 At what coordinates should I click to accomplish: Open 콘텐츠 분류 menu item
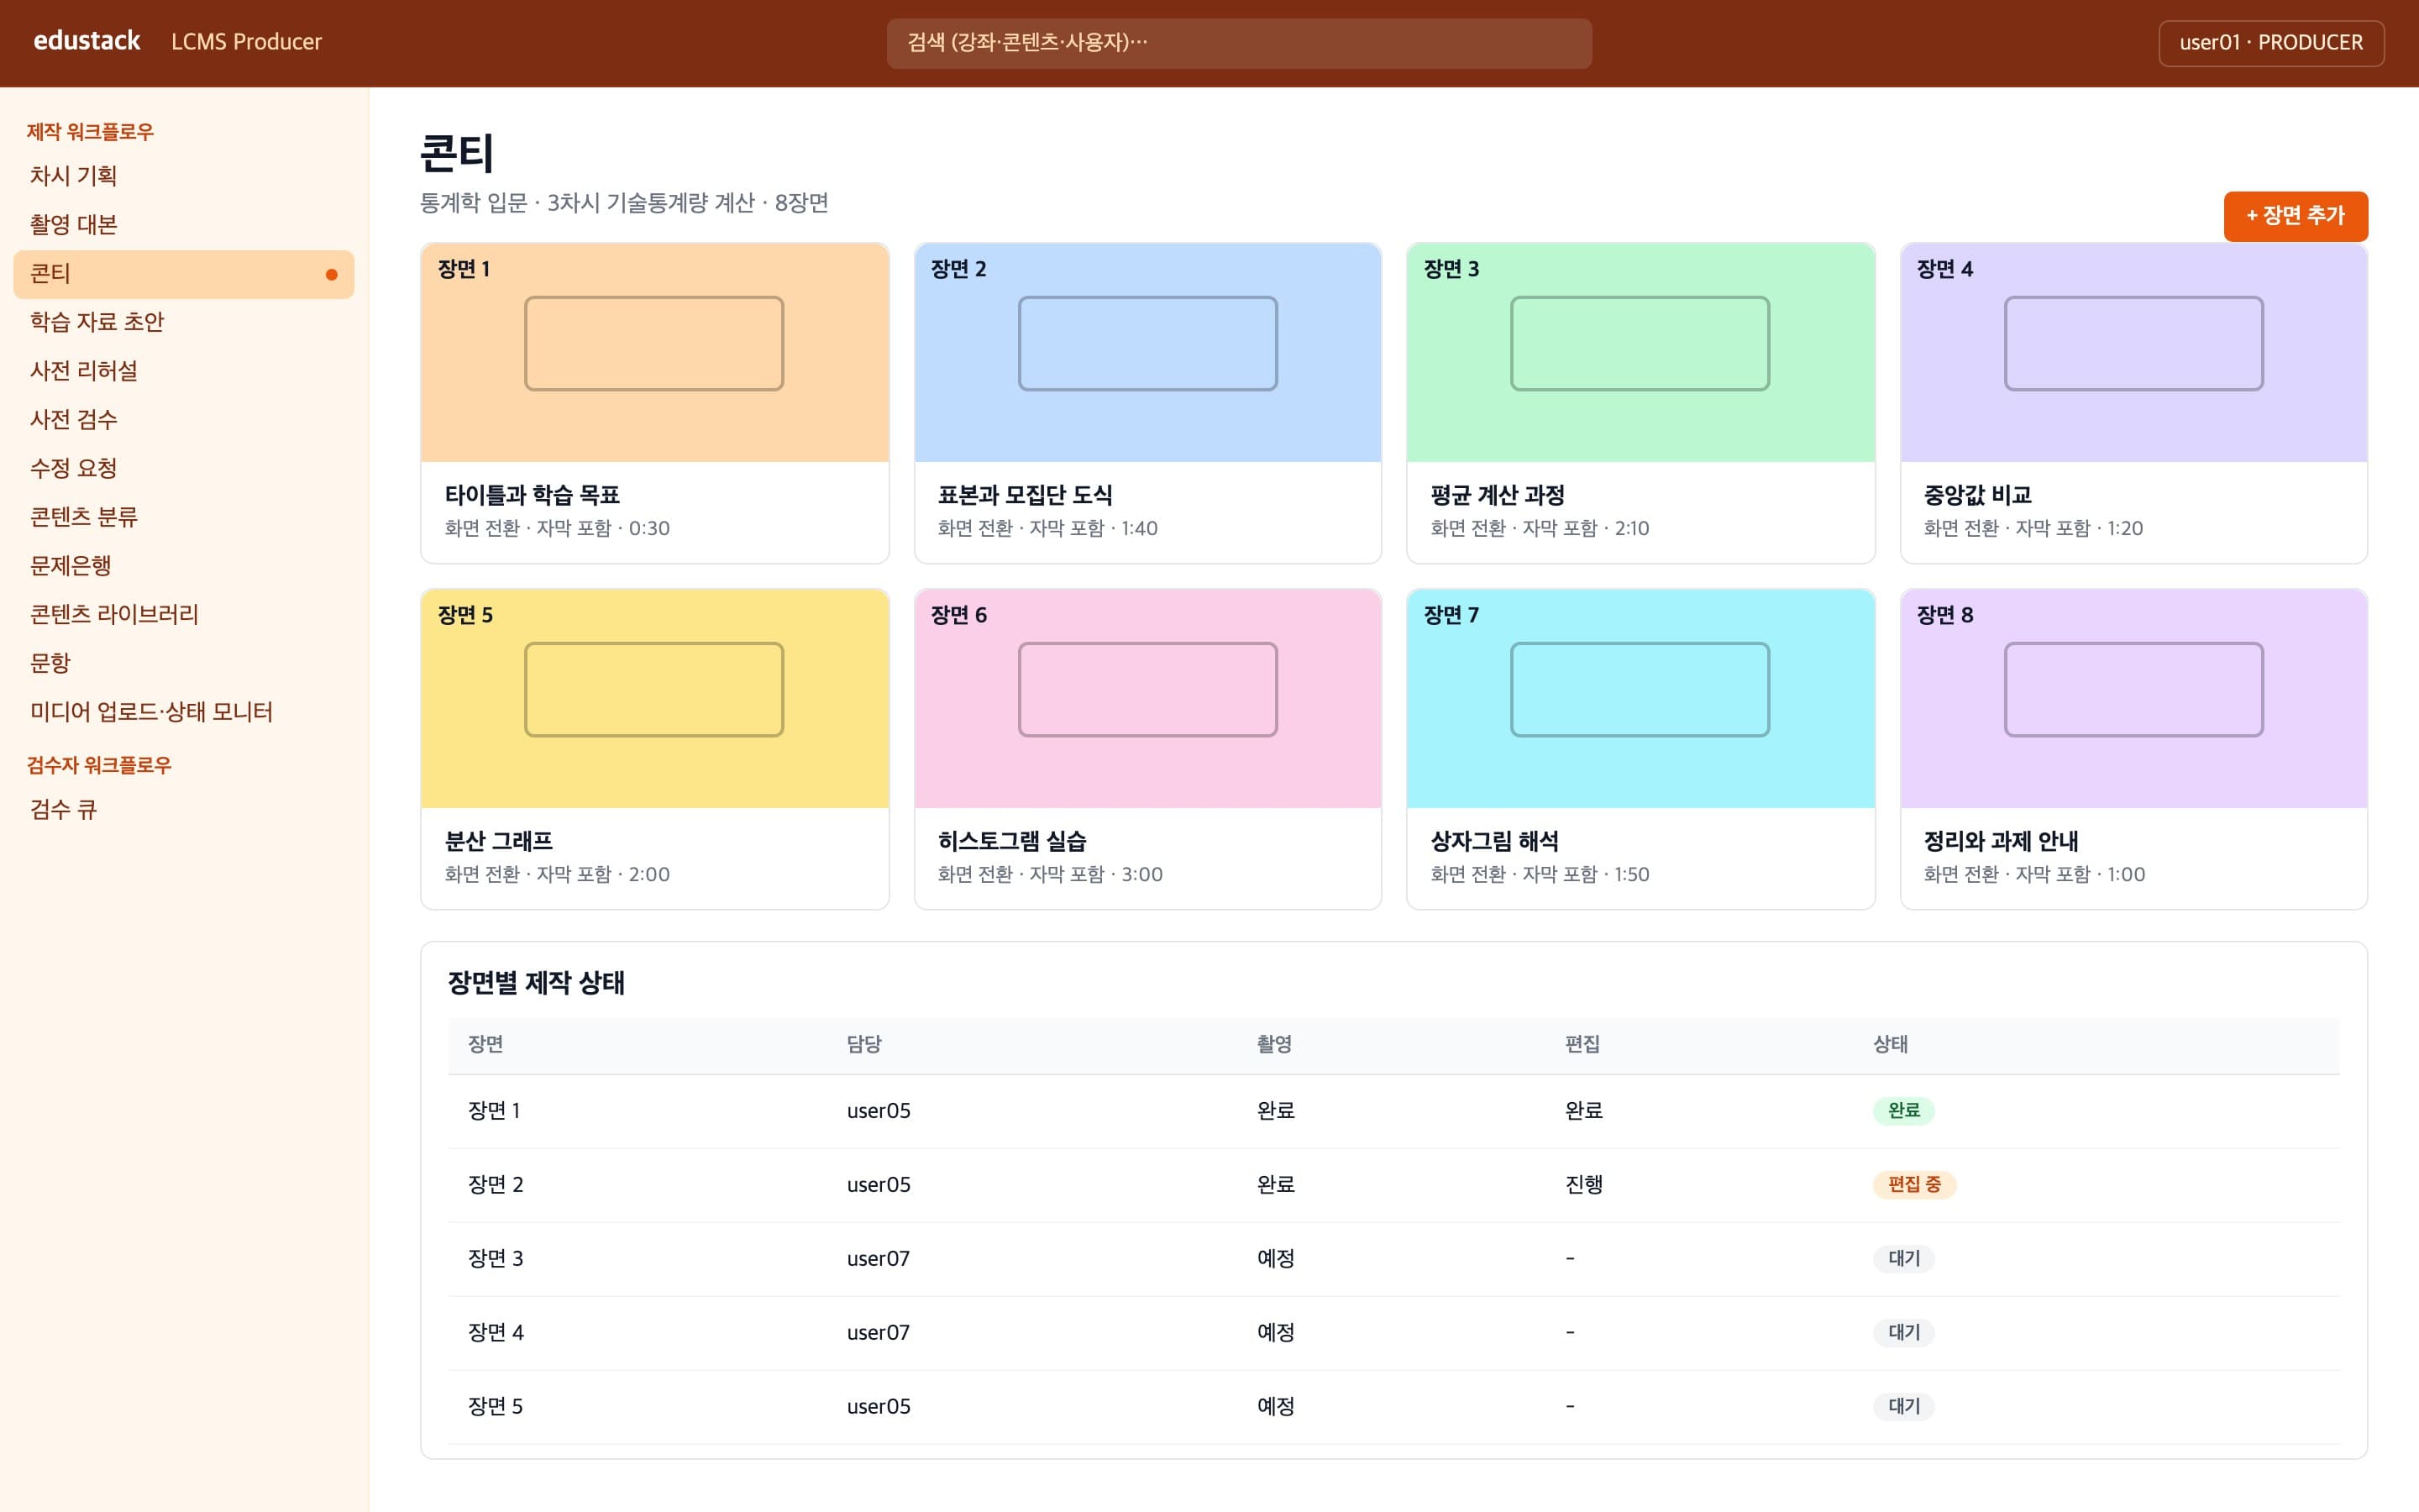coord(184,517)
